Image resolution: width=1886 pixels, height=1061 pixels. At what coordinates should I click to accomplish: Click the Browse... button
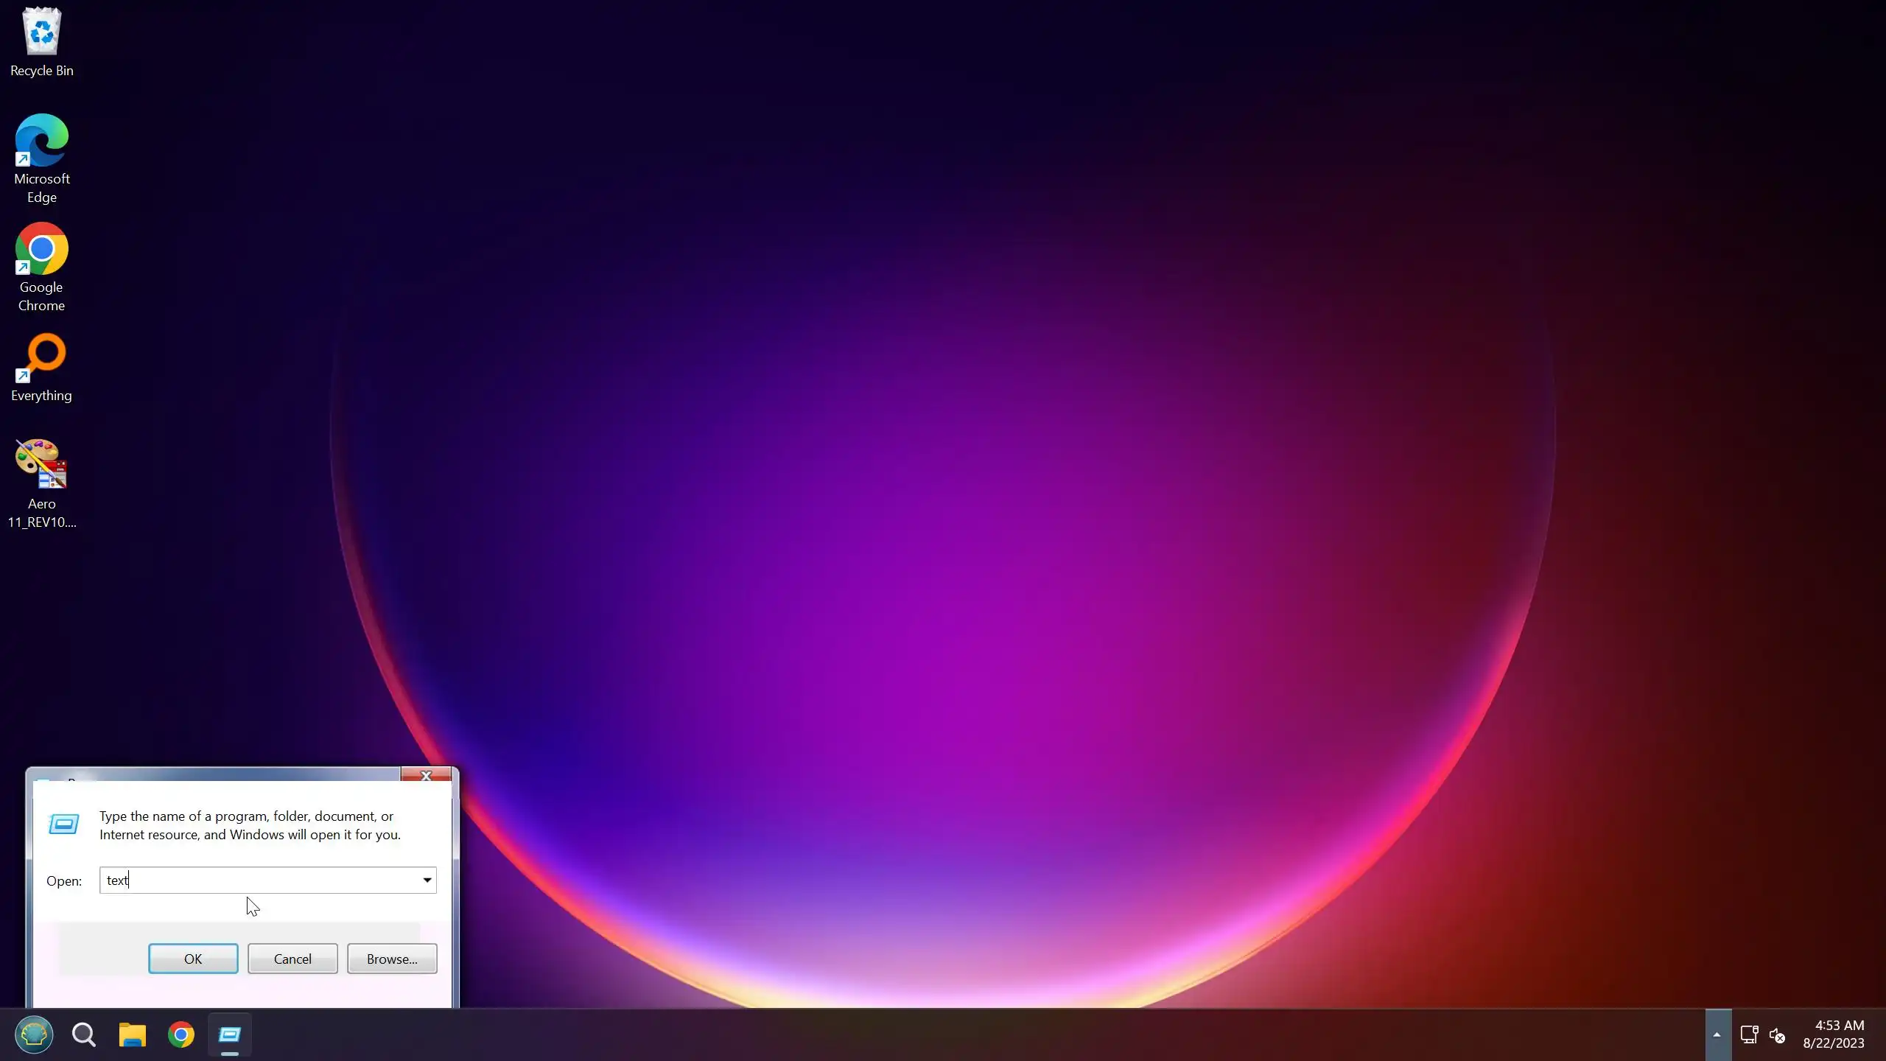tap(392, 959)
